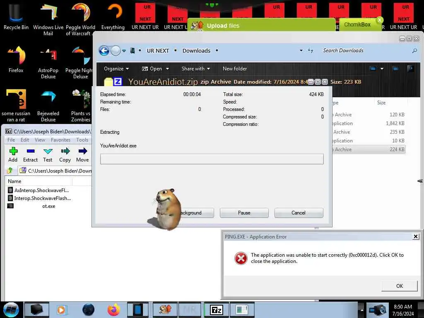
Task: Switch to 7-Zip on the taskbar
Action: coord(216,310)
